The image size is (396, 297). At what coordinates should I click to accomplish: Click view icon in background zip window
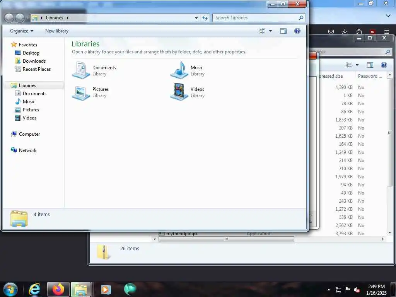point(349,65)
